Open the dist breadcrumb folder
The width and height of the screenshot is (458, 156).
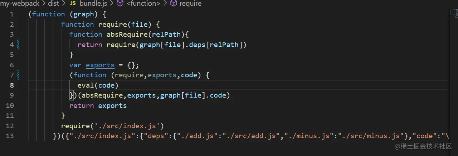[x=53, y=4]
